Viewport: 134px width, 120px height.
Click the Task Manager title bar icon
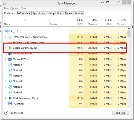[x=5, y=3]
